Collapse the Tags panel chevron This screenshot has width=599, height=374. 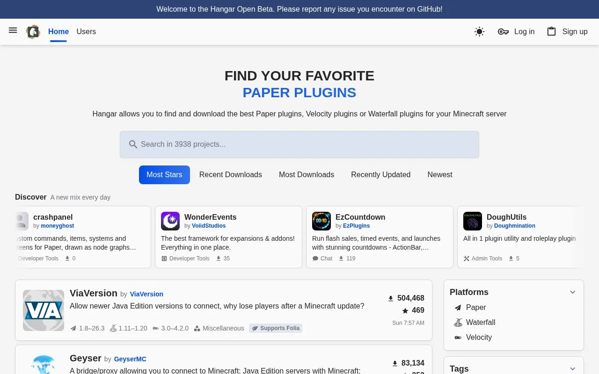pos(572,369)
